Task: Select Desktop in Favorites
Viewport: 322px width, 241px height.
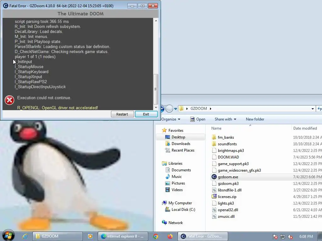Action: (178, 137)
